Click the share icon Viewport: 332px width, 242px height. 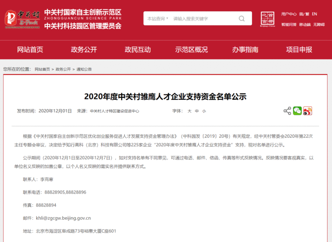(287, 111)
